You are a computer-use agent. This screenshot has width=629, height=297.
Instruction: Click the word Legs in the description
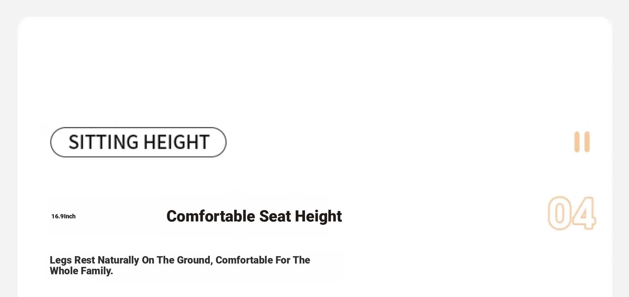coord(61,260)
